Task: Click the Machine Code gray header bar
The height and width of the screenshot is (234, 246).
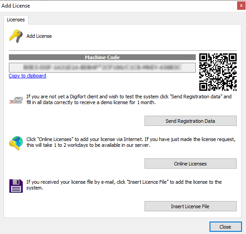Action: [x=102, y=57]
